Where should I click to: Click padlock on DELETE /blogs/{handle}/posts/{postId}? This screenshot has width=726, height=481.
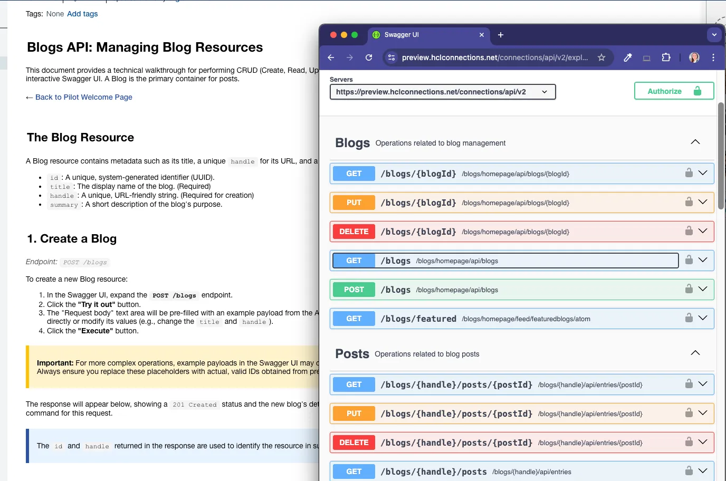(689, 442)
